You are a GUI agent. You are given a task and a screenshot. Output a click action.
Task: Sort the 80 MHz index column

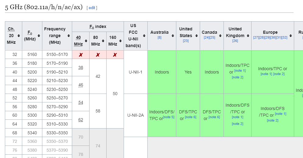(103, 41)
